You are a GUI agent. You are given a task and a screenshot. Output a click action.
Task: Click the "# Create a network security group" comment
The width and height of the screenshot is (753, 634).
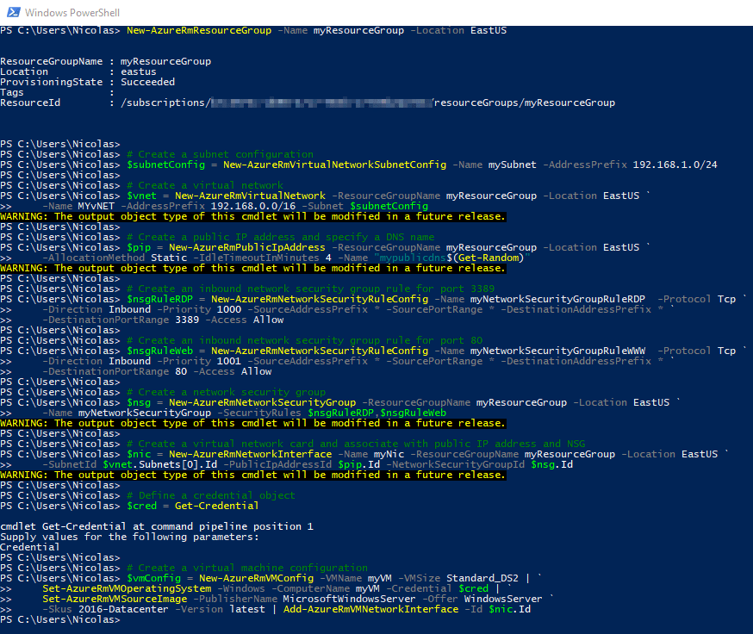(x=227, y=393)
